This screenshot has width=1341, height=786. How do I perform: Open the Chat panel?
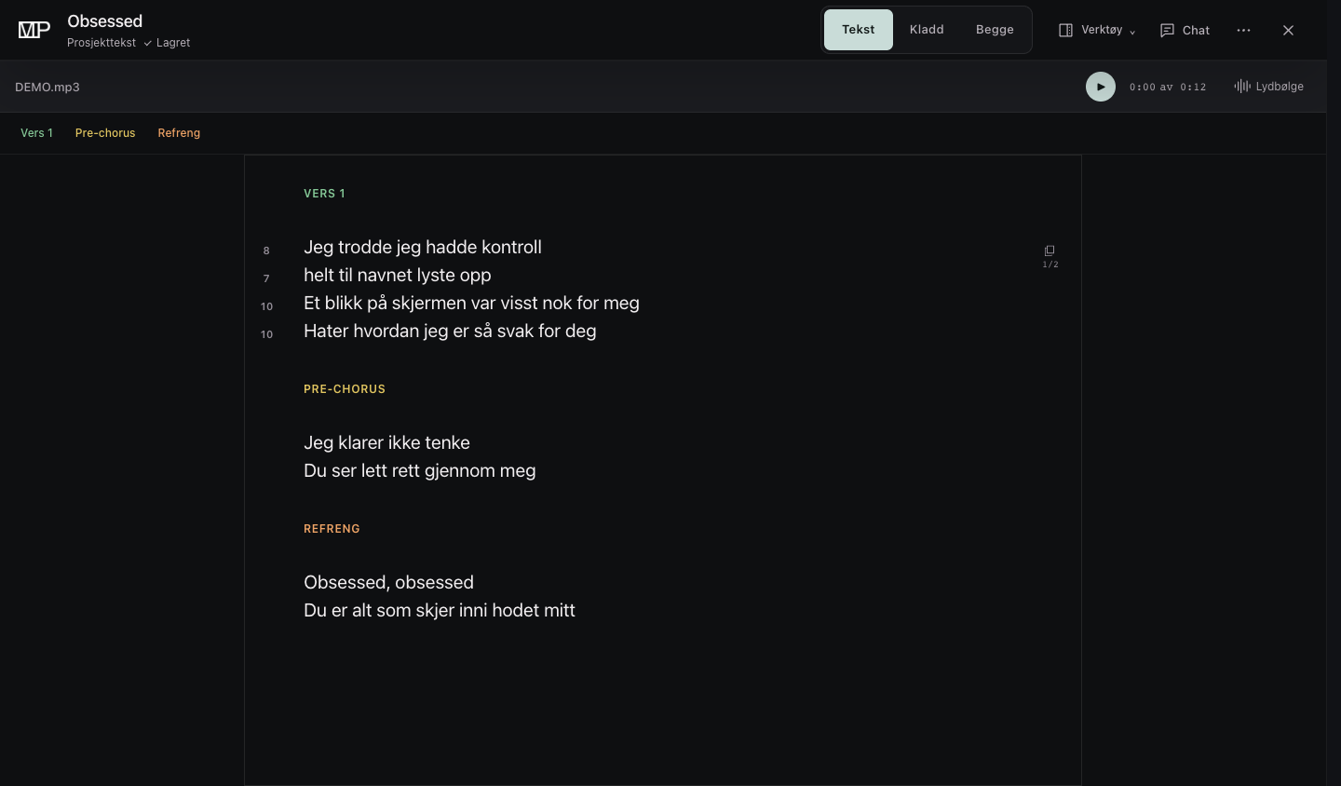click(x=1185, y=31)
